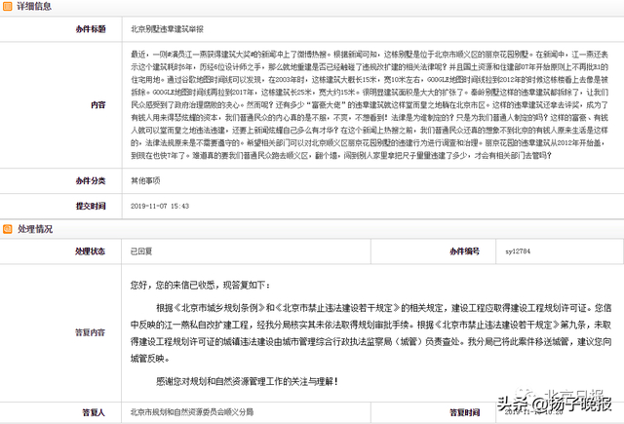
Task: Click the title value 北京别墅违章建筑举报
Action: point(167,29)
